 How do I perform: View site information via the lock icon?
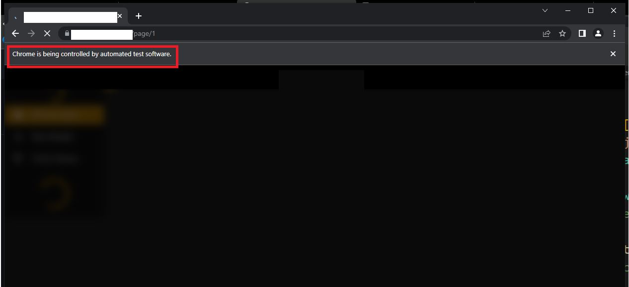[67, 33]
